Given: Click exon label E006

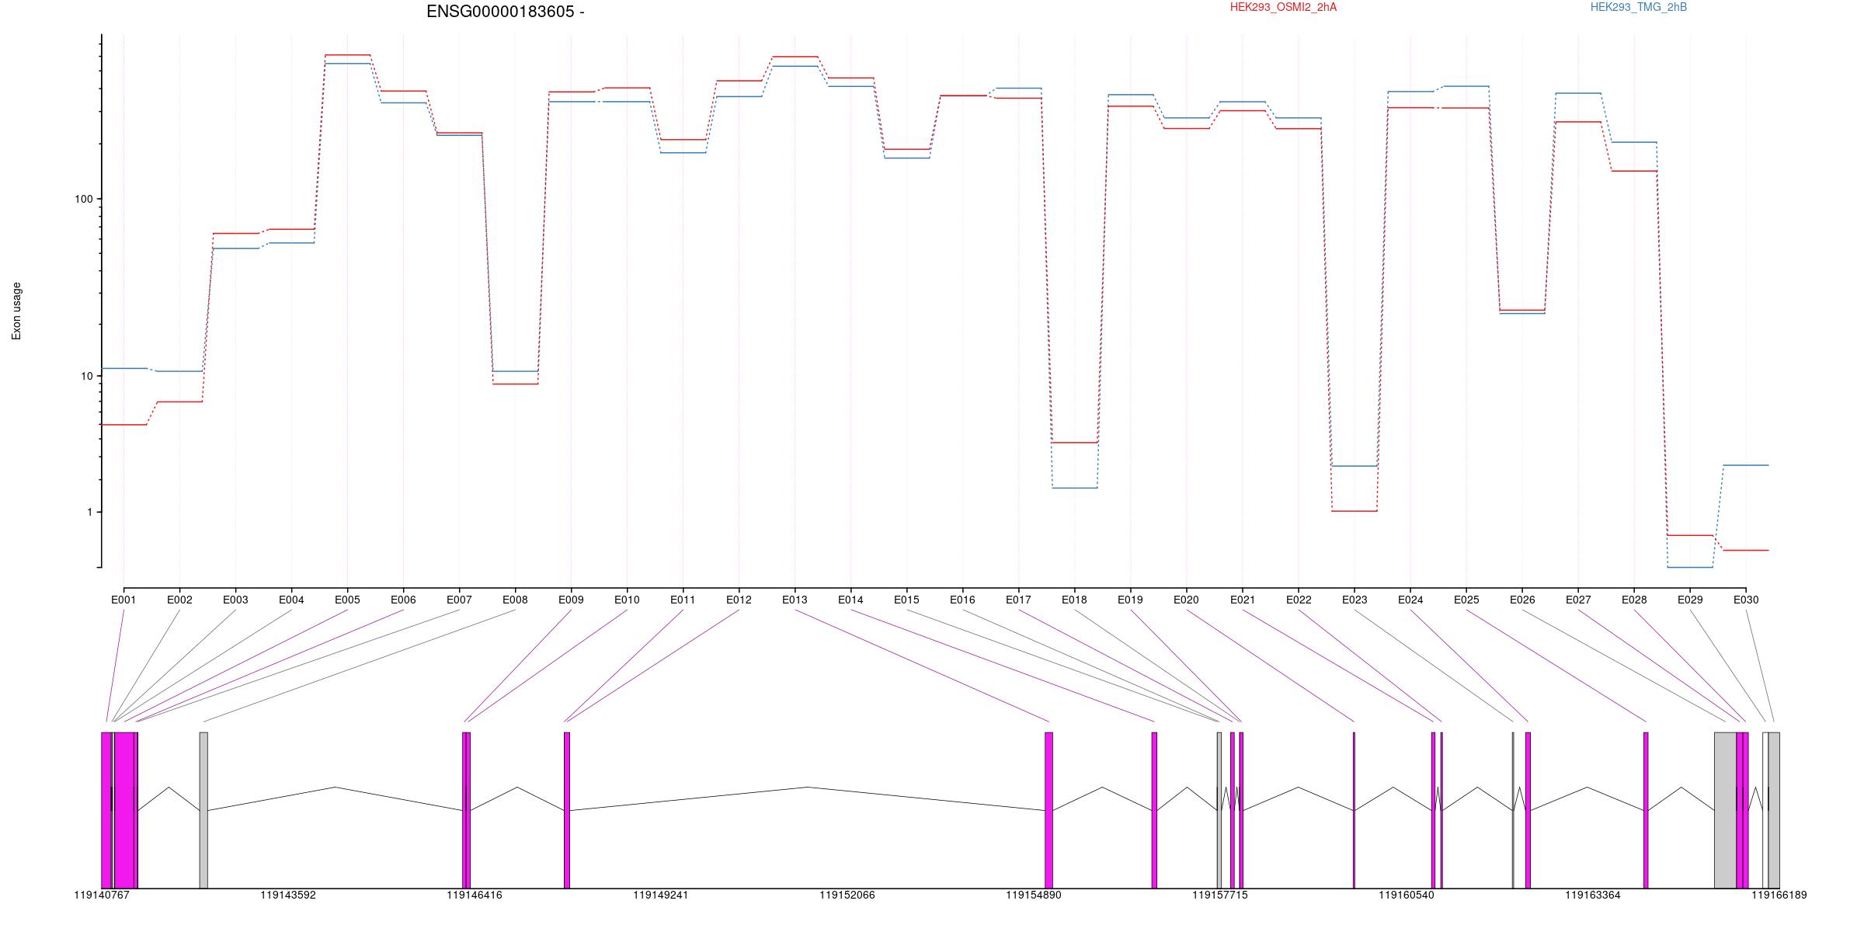Looking at the screenshot, I should (x=403, y=600).
